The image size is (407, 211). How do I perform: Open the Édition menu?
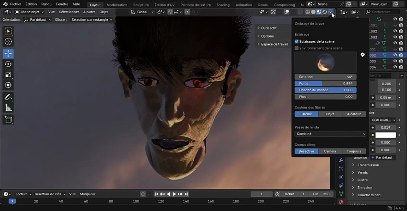(31, 4)
